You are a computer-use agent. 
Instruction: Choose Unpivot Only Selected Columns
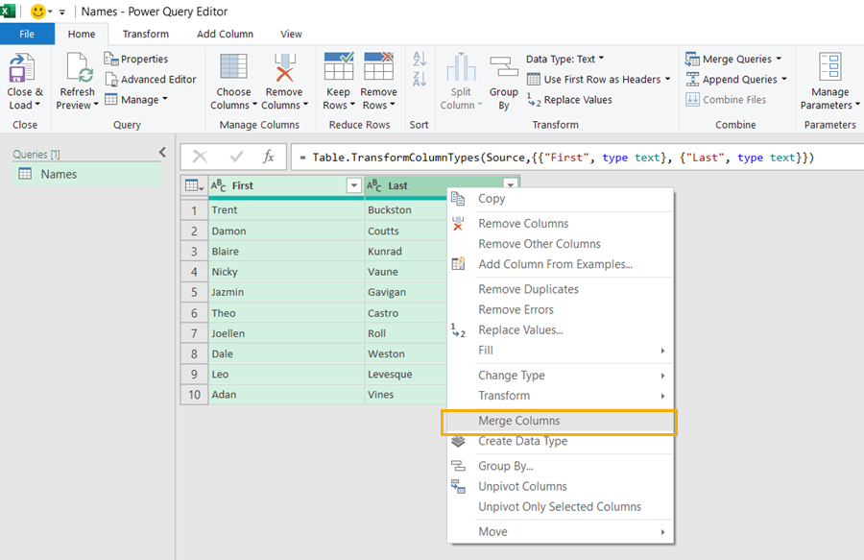[560, 507]
